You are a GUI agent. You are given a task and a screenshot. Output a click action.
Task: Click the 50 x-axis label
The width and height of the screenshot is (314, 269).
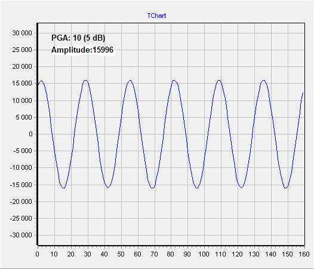click(x=121, y=254)
